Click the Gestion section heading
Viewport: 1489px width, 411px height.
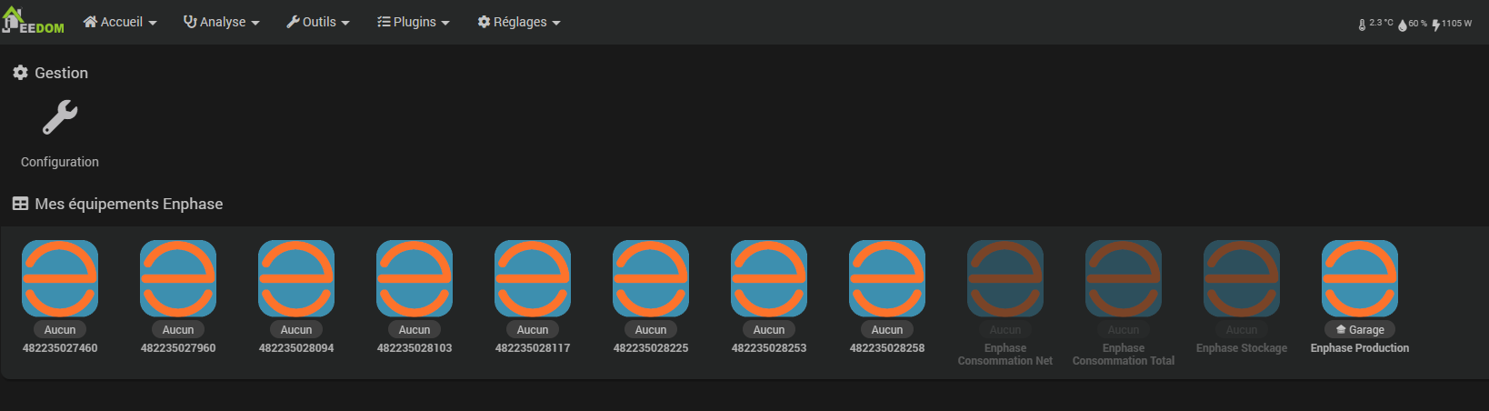coord(61,73)
